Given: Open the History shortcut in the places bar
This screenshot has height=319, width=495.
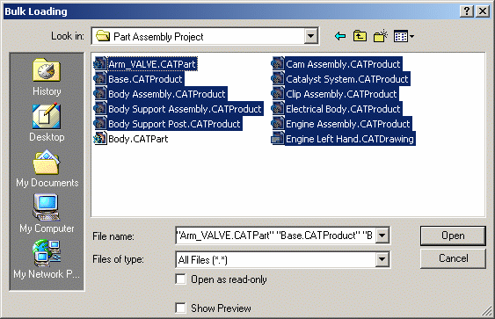Looking at the screenshot, I should click(47, 77).
